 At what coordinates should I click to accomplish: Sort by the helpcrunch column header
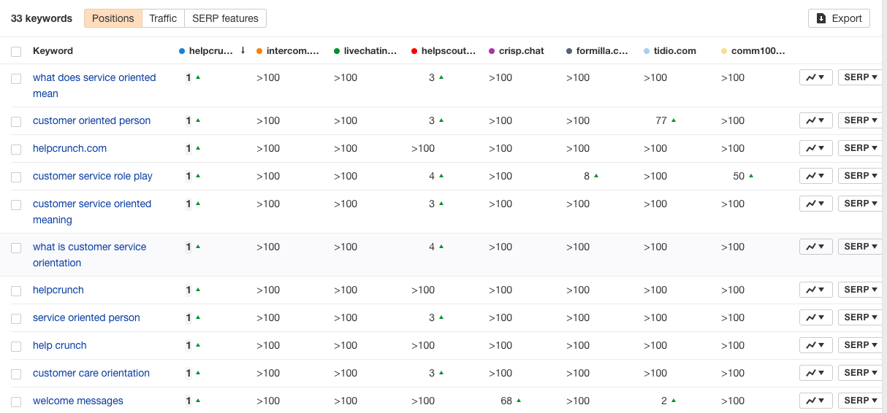pos(212,51)
